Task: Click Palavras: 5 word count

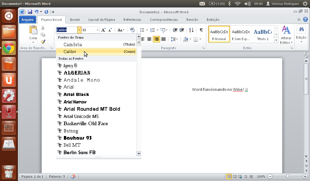Action: tap(57, 176)
